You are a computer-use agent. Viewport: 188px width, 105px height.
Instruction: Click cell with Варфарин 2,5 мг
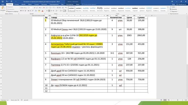point(79,60)
